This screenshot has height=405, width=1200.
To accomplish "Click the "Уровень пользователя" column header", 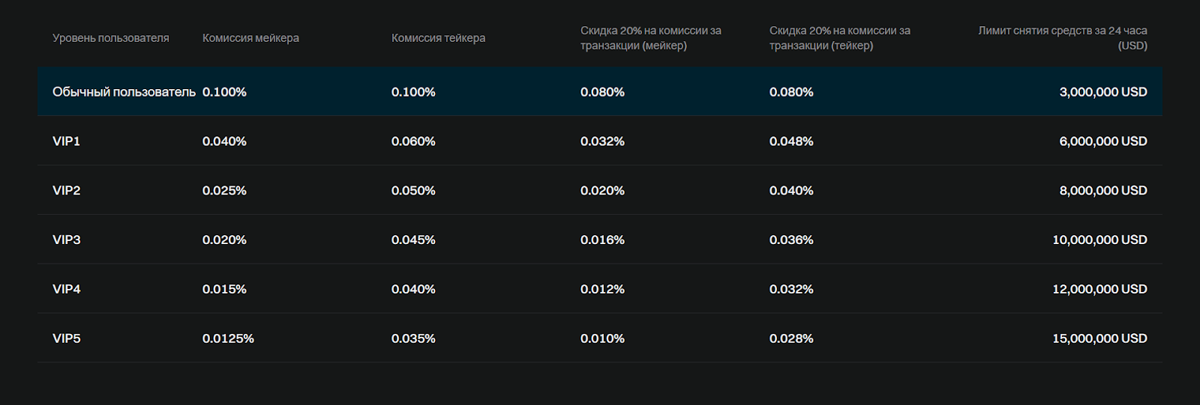I will [x=110, y=38].
